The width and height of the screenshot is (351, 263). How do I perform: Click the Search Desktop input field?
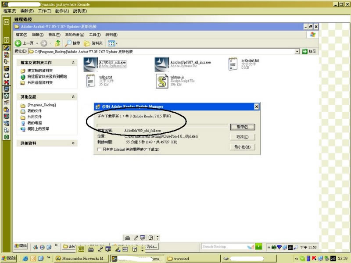pyautogui.click(x=224, y=247)
